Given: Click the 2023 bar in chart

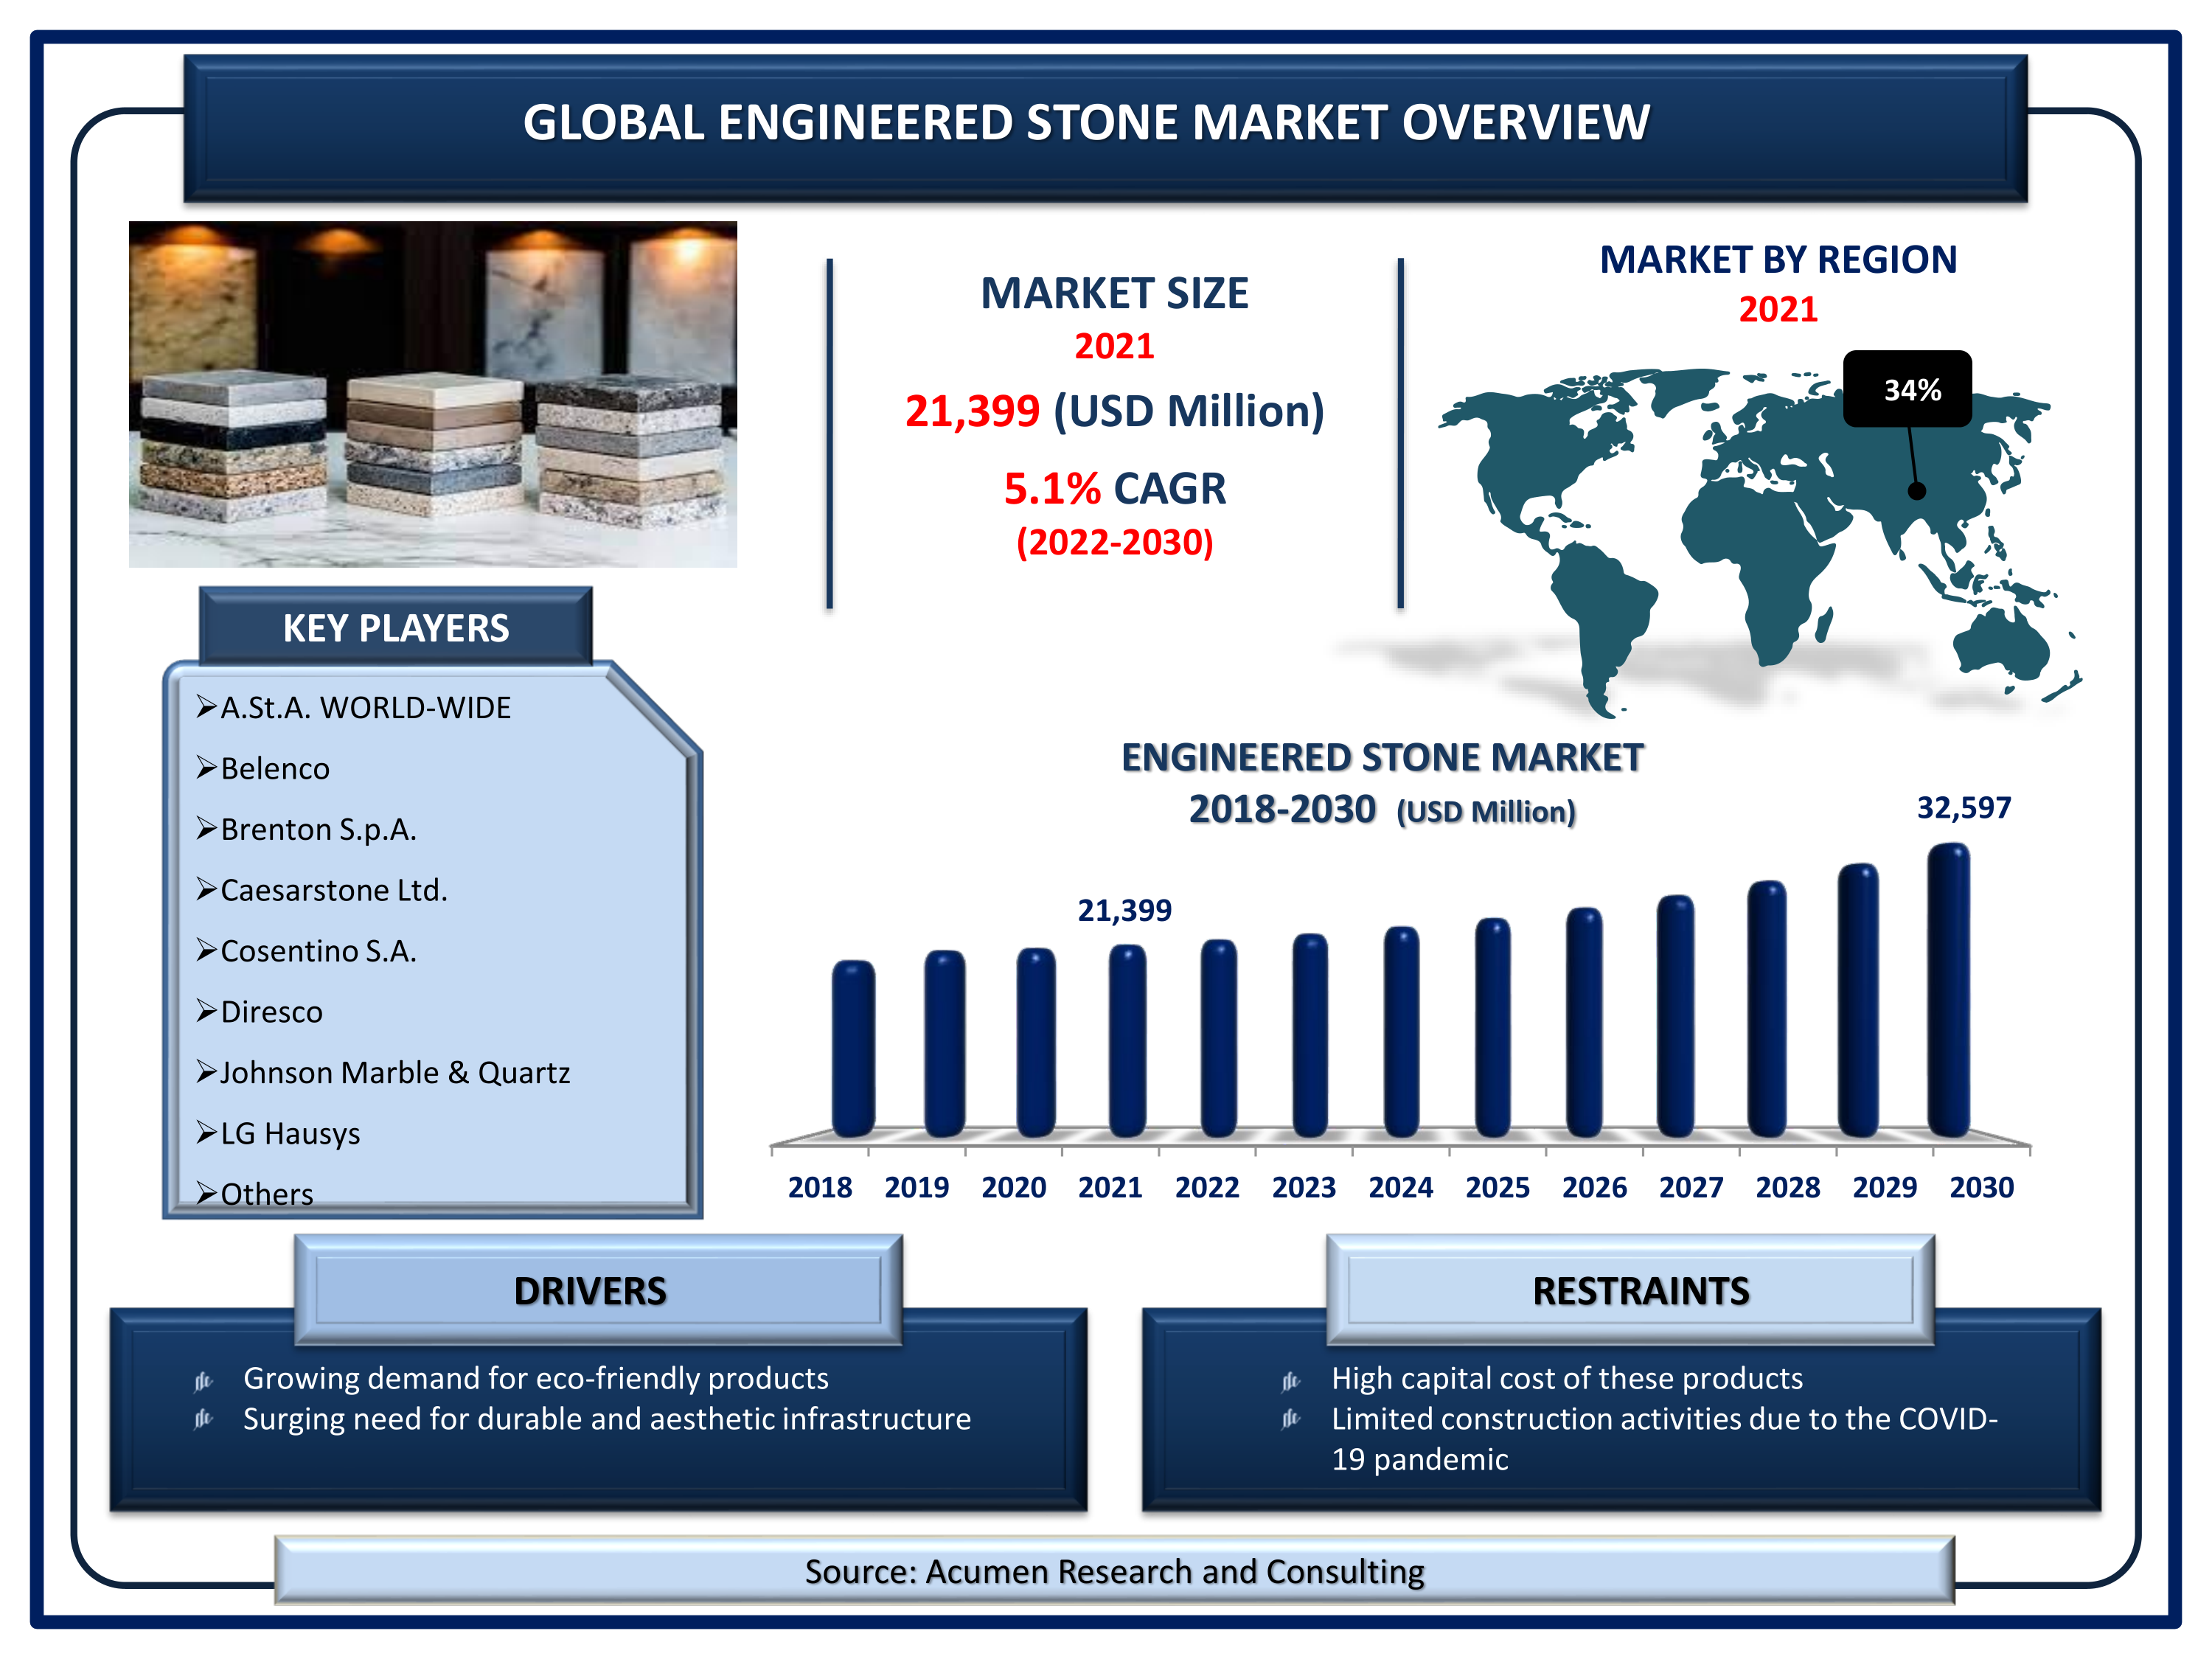Looking at the screenshot, I should [x=1310, y=1036].
